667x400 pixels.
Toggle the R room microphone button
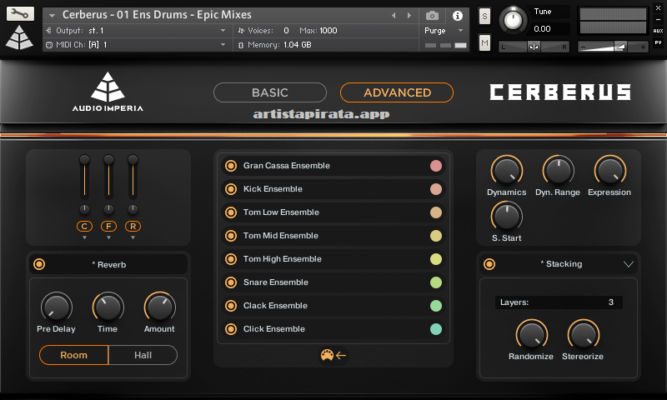tap(133, 227)
